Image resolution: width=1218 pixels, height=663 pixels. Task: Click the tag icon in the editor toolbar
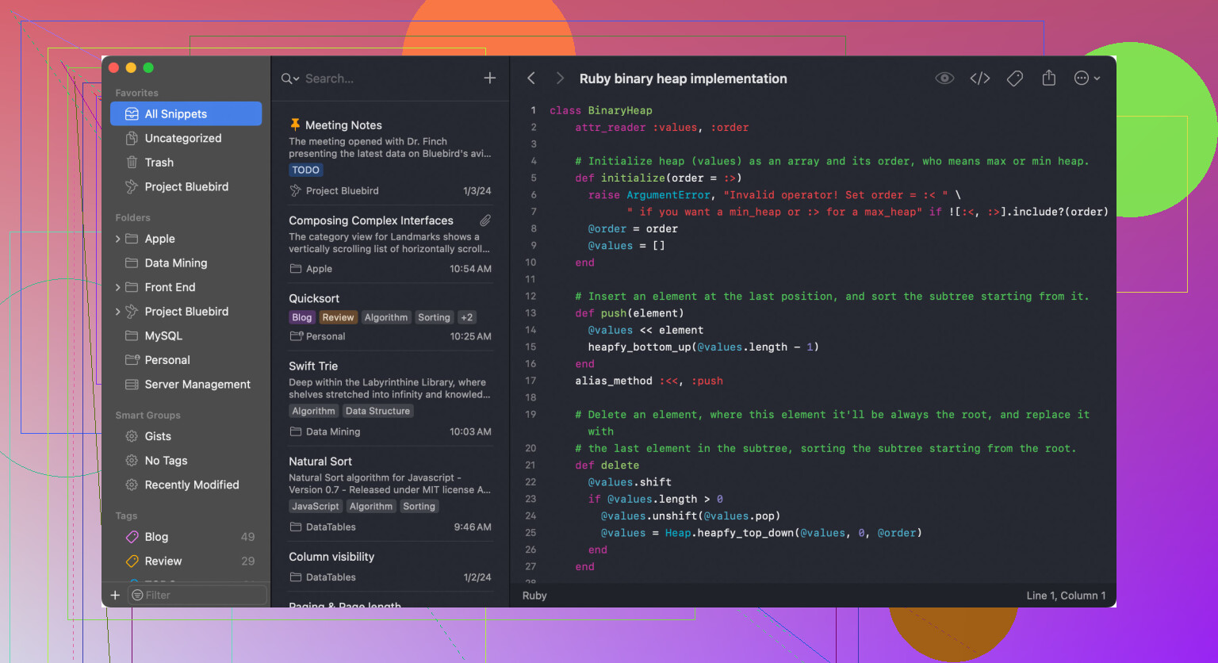click(1014, 79)
